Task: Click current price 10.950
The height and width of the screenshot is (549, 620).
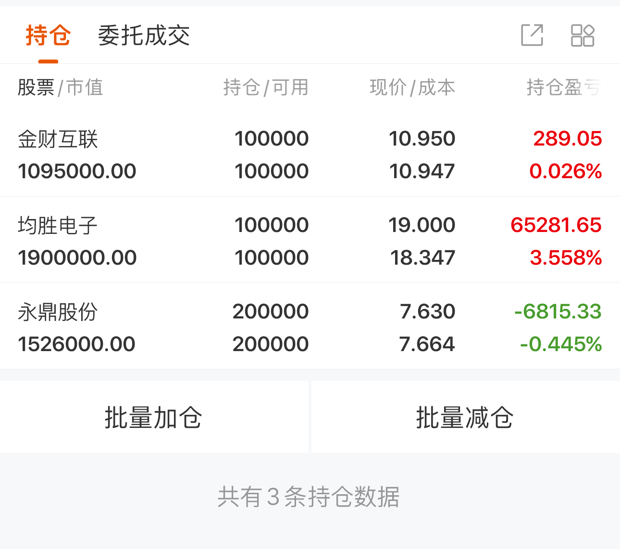Action: point(422,139)
